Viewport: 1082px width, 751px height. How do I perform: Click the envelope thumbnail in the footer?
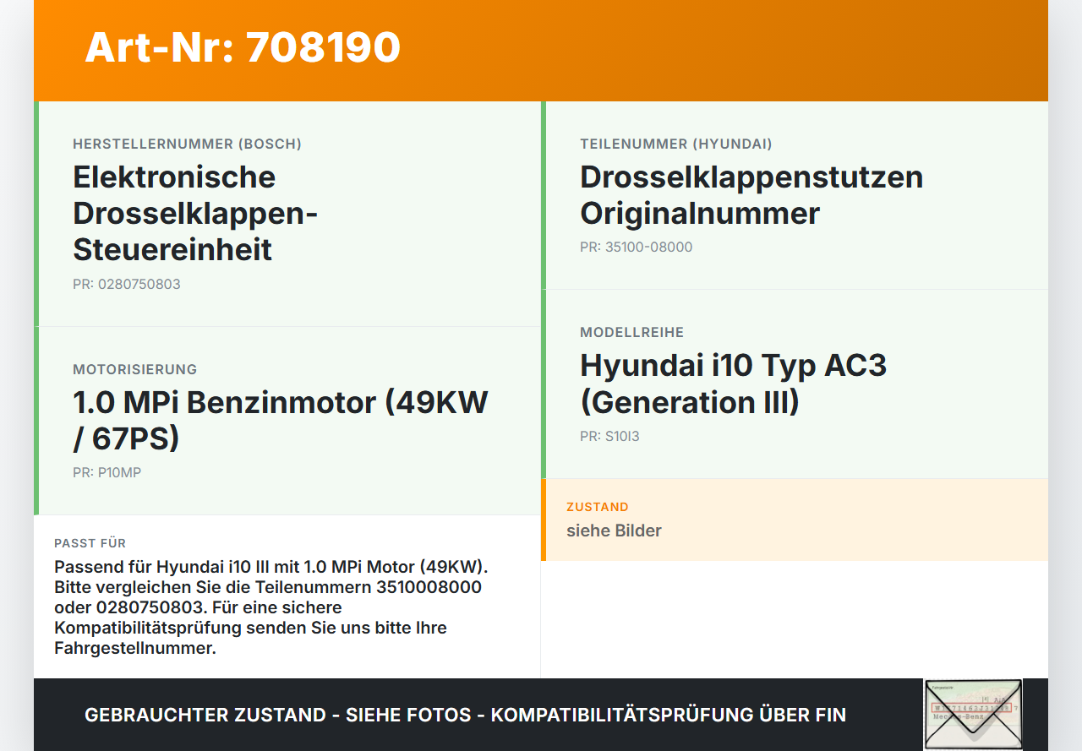point(973,715)
